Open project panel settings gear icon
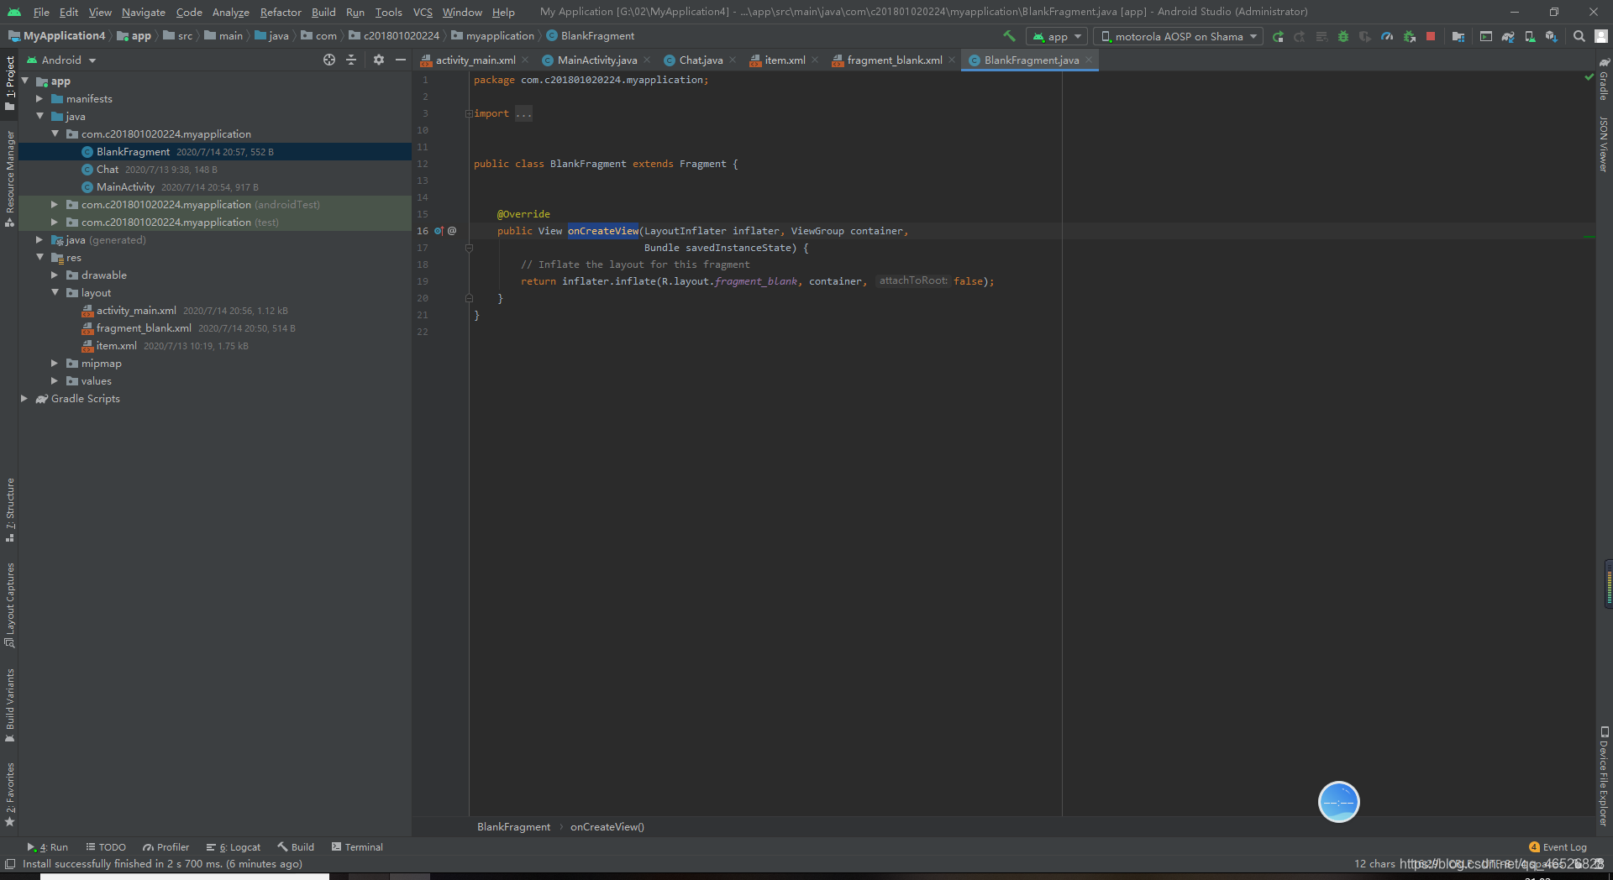This screenshot has width=1613, height=880. 379,60
